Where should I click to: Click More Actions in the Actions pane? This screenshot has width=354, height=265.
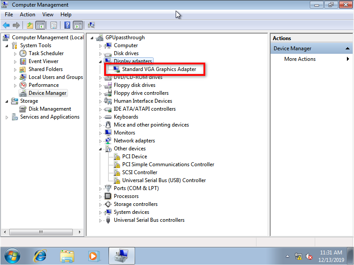[300, 59]
